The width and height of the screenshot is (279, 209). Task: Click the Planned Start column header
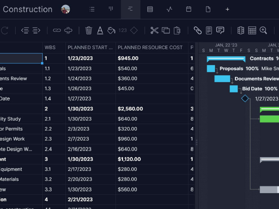tap(90, 47)
